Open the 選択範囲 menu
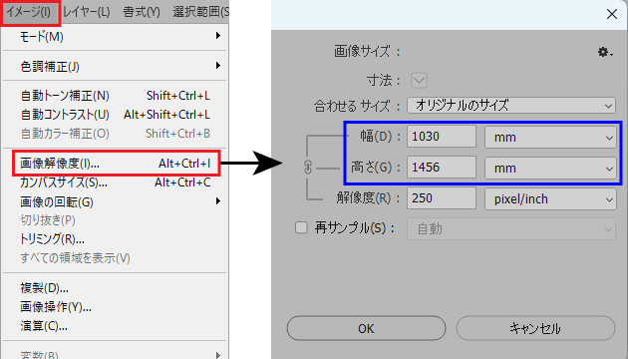The height and width of the screenshot is (359, 628). (200, 12)
